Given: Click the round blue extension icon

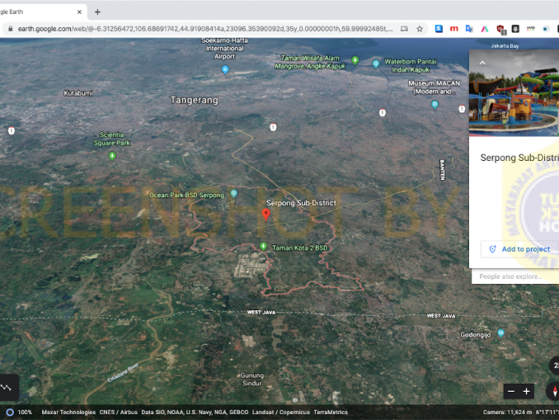Looking at the screenshot, I should (x=546, y=29).
